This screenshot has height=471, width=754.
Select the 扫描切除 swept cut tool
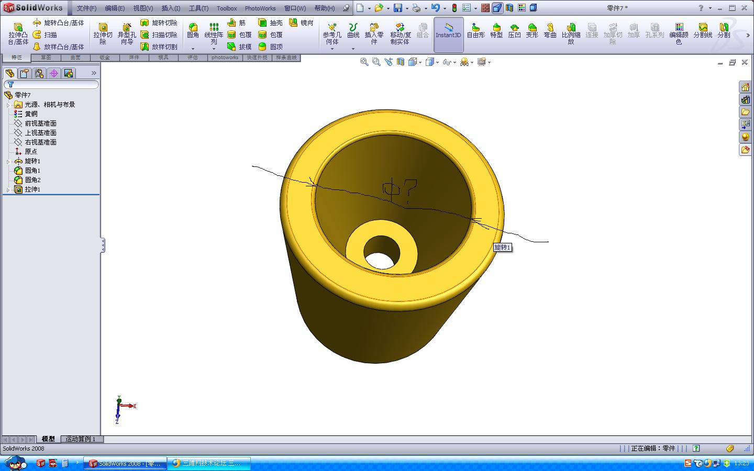point(159,35)
